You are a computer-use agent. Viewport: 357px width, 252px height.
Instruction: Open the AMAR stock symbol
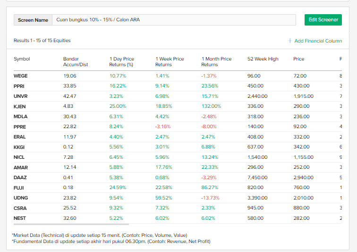(21, 167)
